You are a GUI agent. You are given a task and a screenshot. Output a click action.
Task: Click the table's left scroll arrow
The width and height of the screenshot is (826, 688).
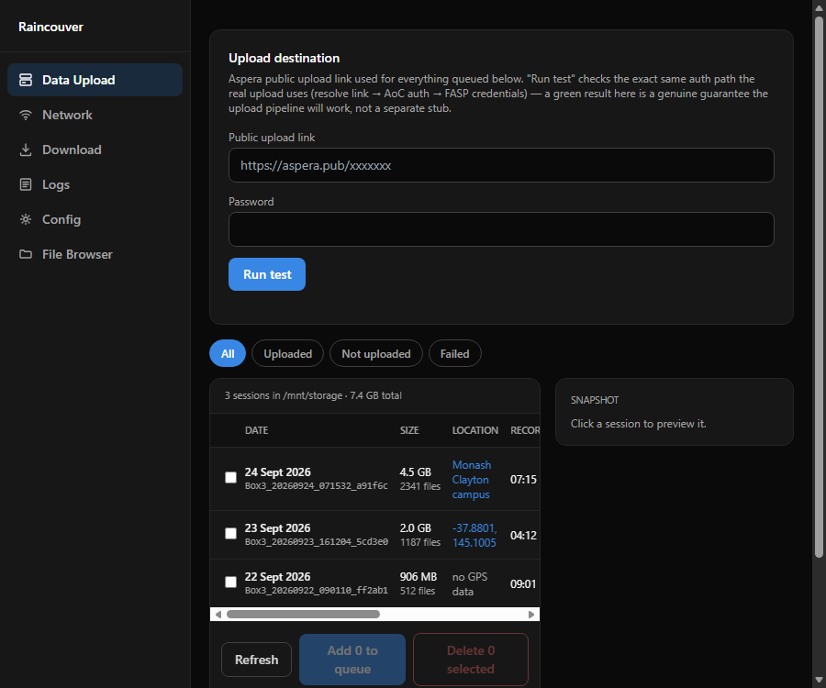(218, 615)
